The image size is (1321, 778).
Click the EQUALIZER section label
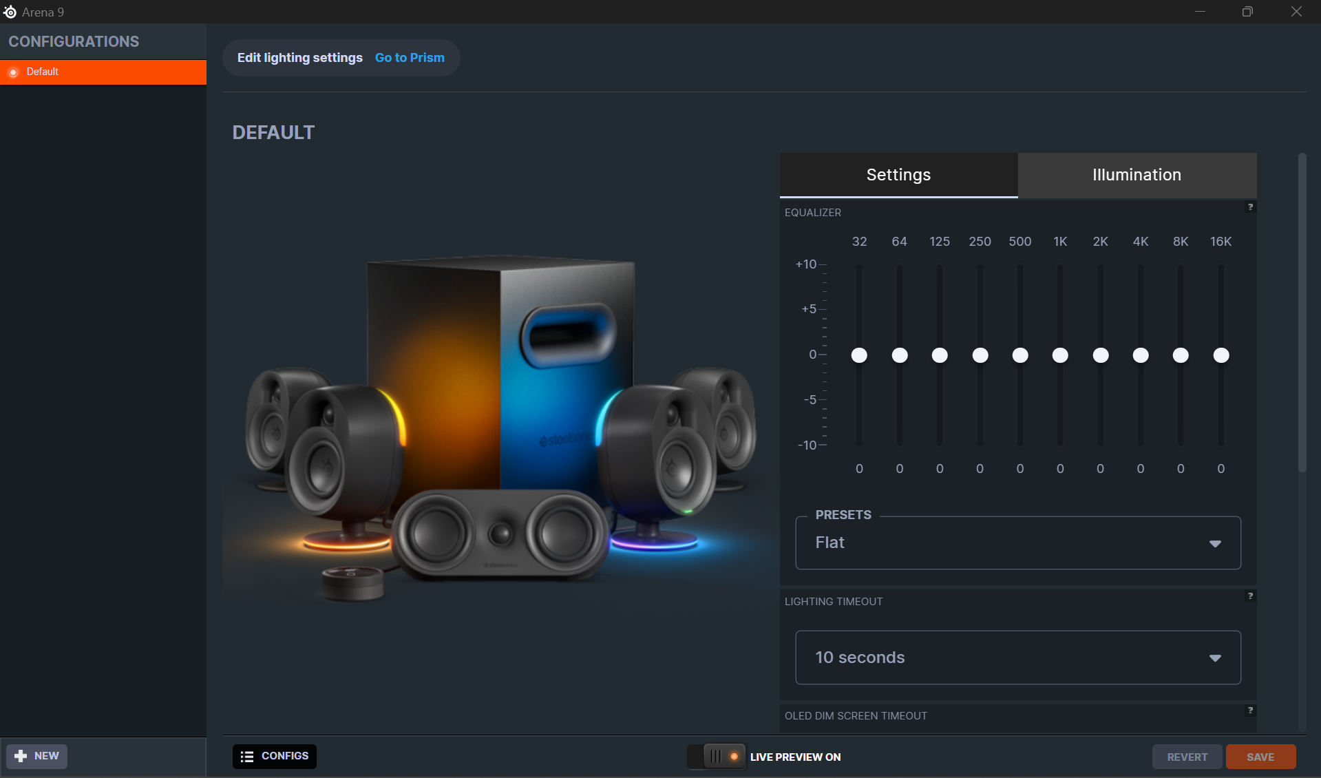[813, 213]
